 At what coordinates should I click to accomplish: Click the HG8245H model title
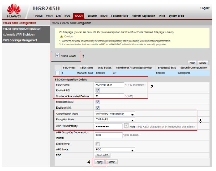coord(47,8)
